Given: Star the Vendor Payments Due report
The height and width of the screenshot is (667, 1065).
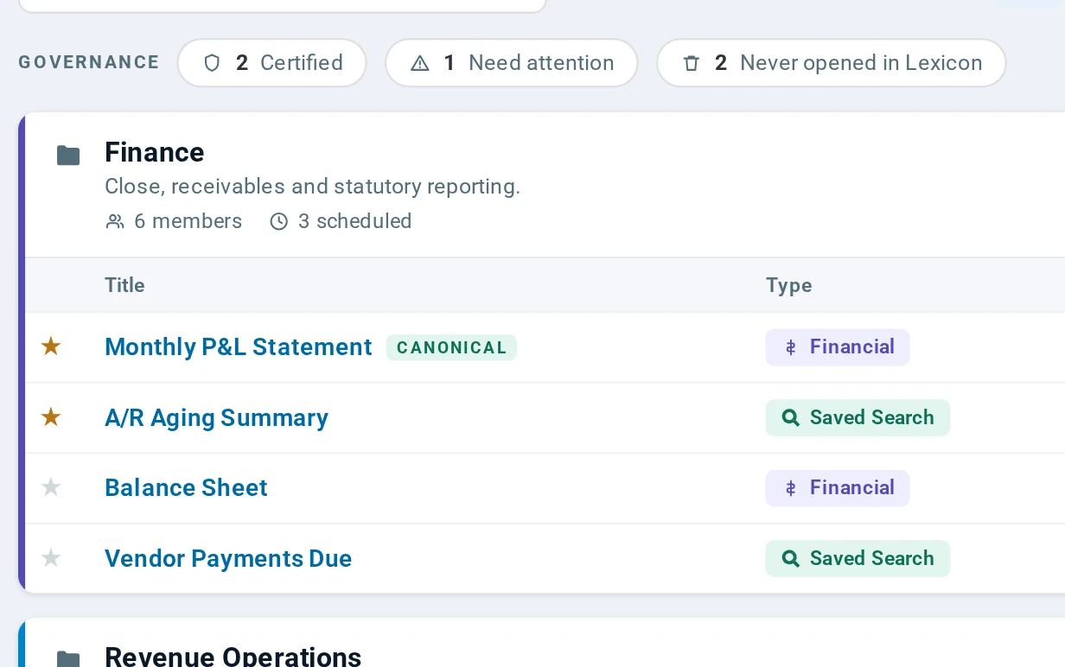Looking at the screenshot, I should pos(51,559).
